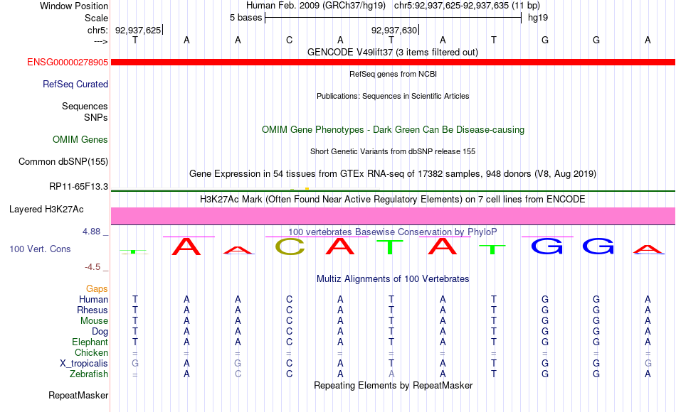Viewport: 676px width, 412px height.
Task: Click the 5 bases scale bar
Action: click(394, 18)
